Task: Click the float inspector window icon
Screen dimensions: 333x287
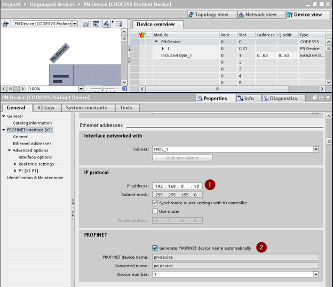Action: 315,98
